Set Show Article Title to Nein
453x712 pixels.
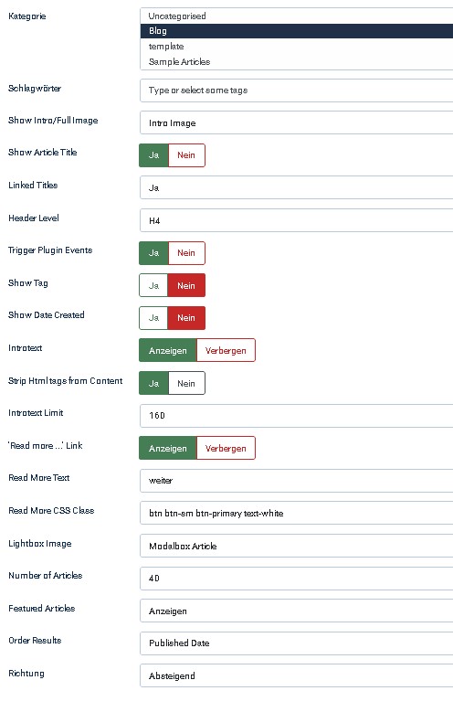(x=186, y=155)
